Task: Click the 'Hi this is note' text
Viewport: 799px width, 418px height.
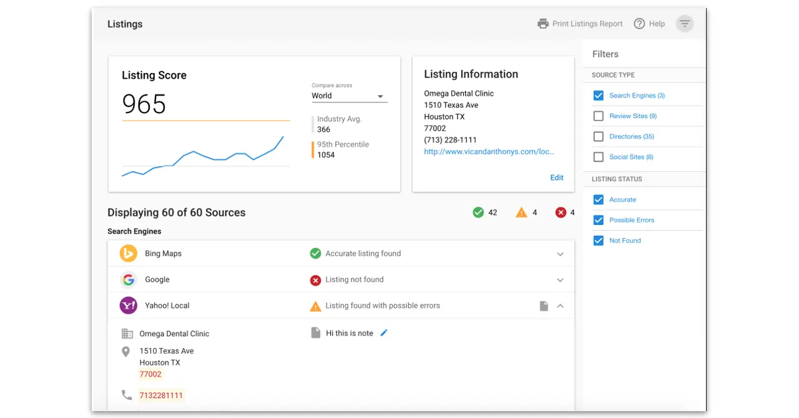Action: pyautogui.click(x=350, y=333)
